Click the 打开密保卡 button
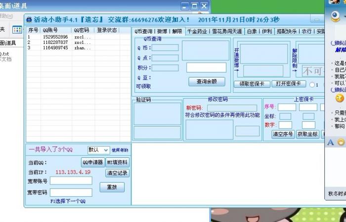Viewport: 346px width, 222px height. (x=289, y=84)
